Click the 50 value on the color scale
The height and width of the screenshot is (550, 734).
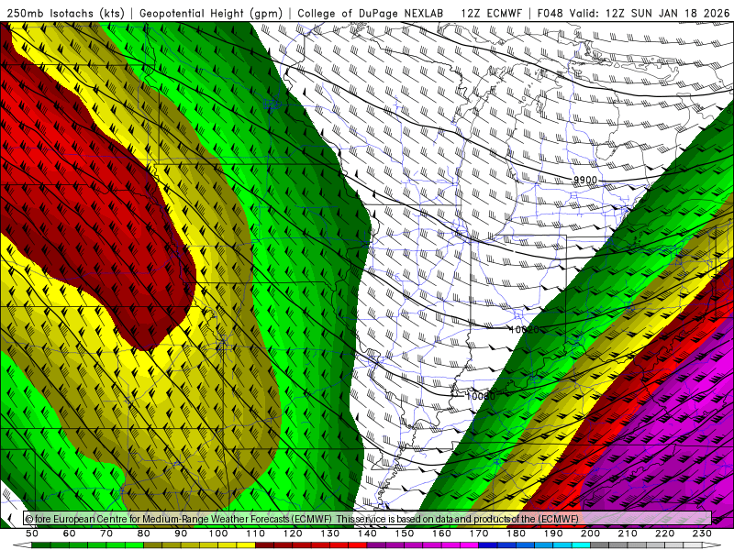coord(32,533)
